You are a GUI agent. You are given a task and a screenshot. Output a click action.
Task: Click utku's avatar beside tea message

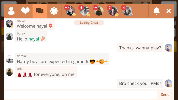9,72
